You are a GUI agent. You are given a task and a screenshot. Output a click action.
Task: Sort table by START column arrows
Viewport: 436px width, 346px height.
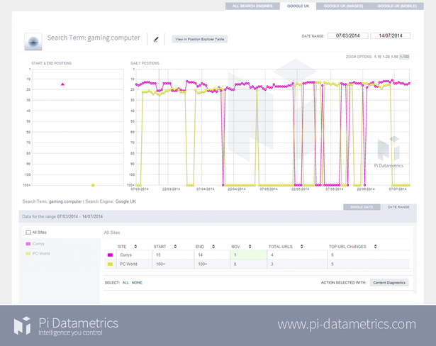coord(175,247)
